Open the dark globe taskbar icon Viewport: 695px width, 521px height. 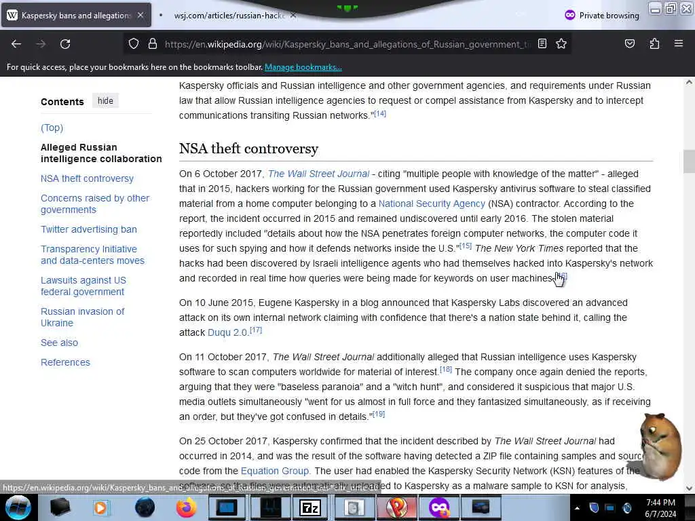pyautogui.click(x=145, y=507)
